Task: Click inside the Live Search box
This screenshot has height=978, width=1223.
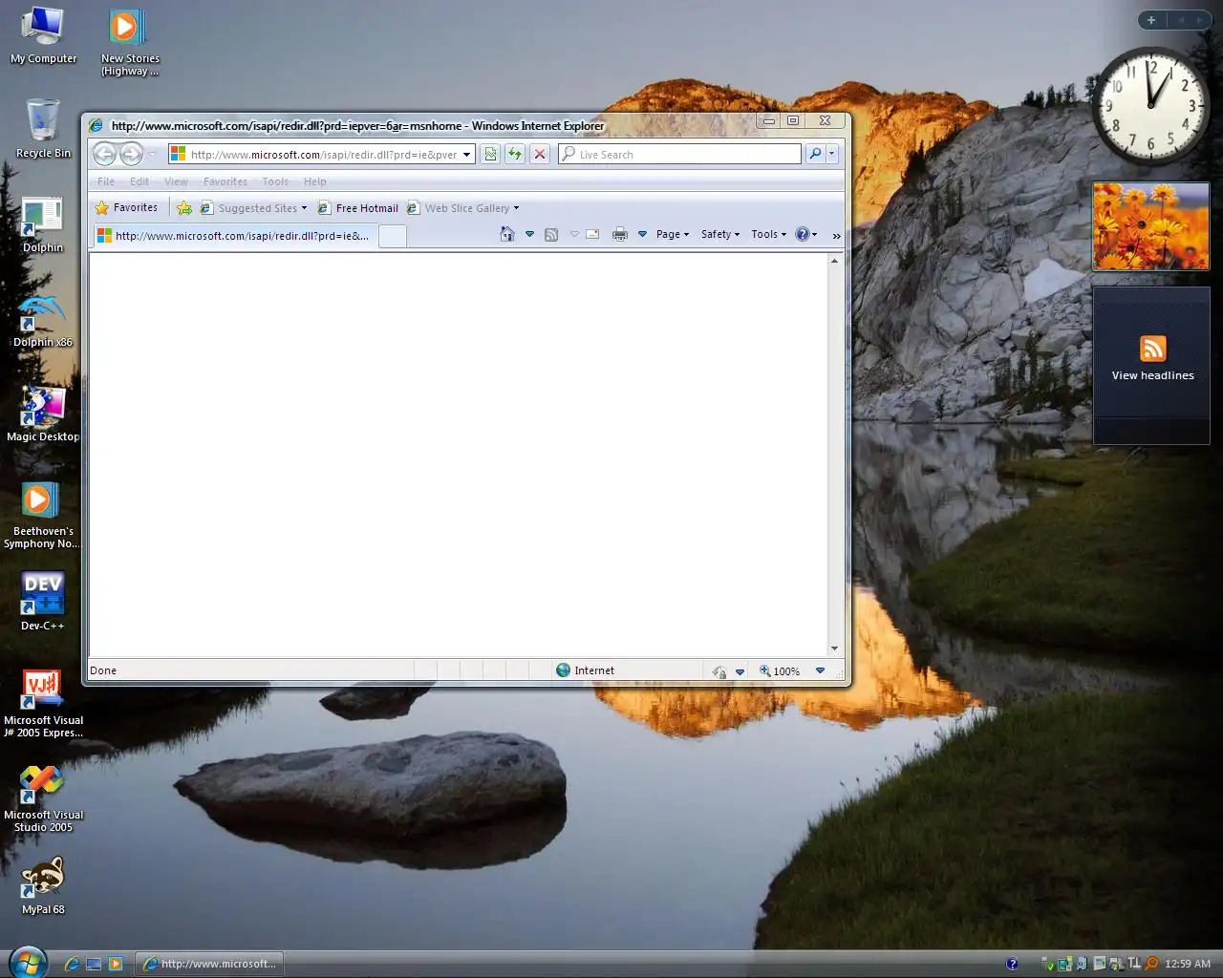Action: pyautogui.click(x=680, y=155)
